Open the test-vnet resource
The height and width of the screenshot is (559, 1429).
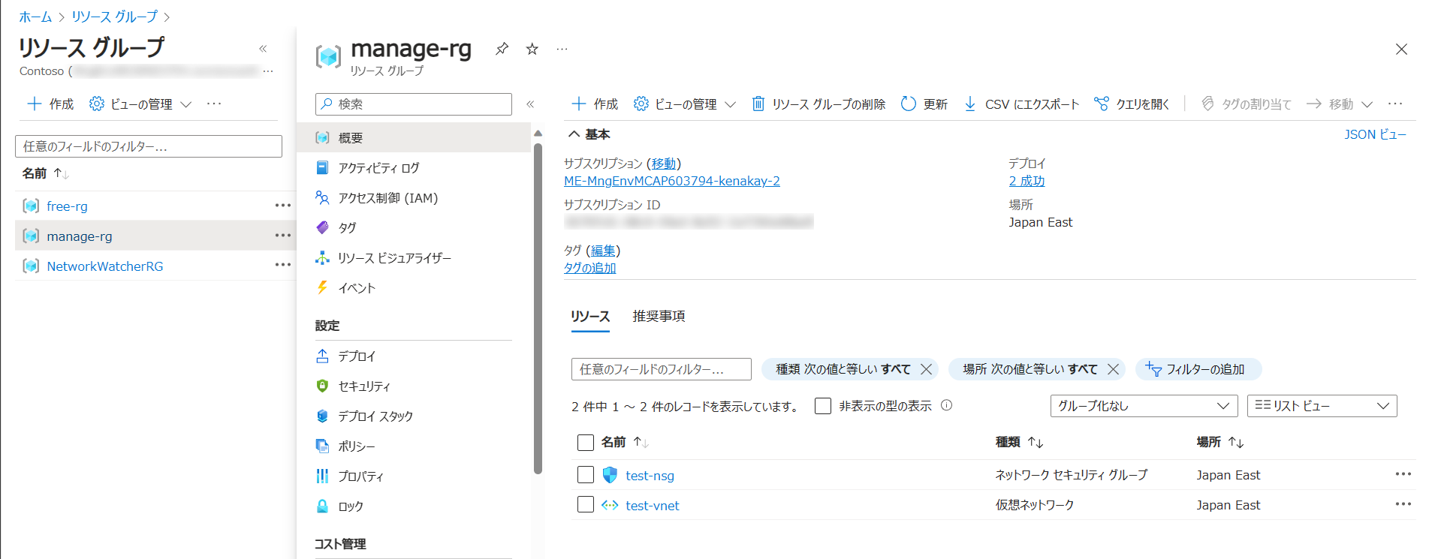[x=652, y=506]
